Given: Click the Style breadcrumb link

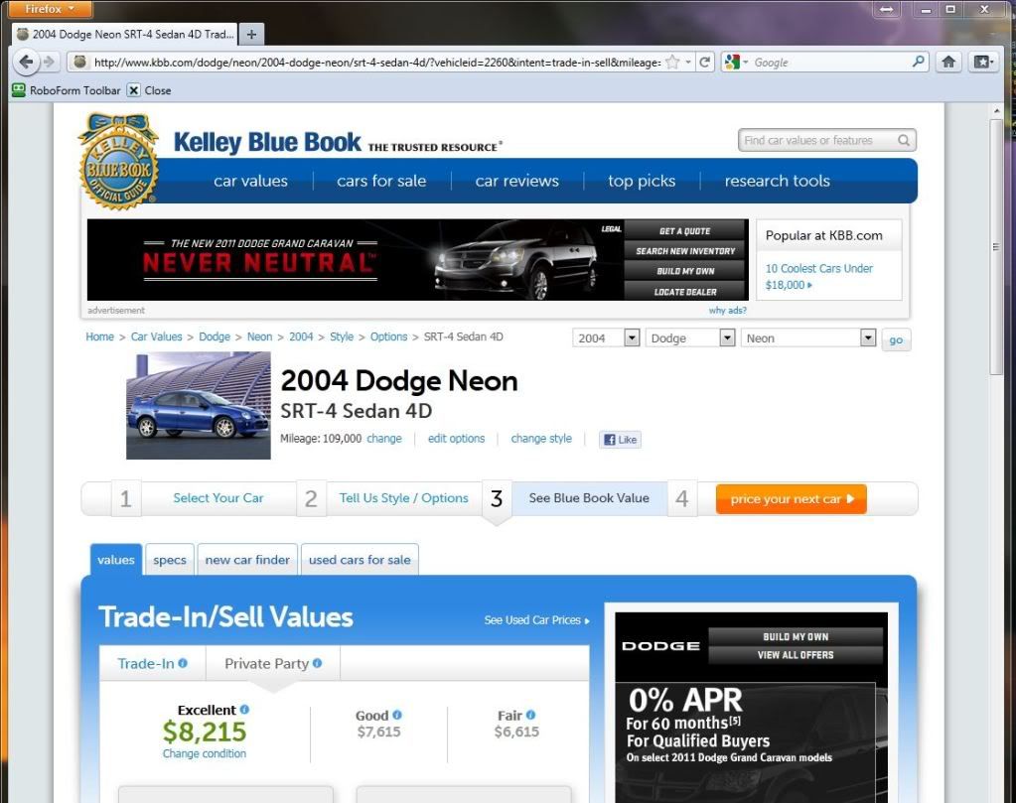Looking at the screenshot, I should coord(342,336).
